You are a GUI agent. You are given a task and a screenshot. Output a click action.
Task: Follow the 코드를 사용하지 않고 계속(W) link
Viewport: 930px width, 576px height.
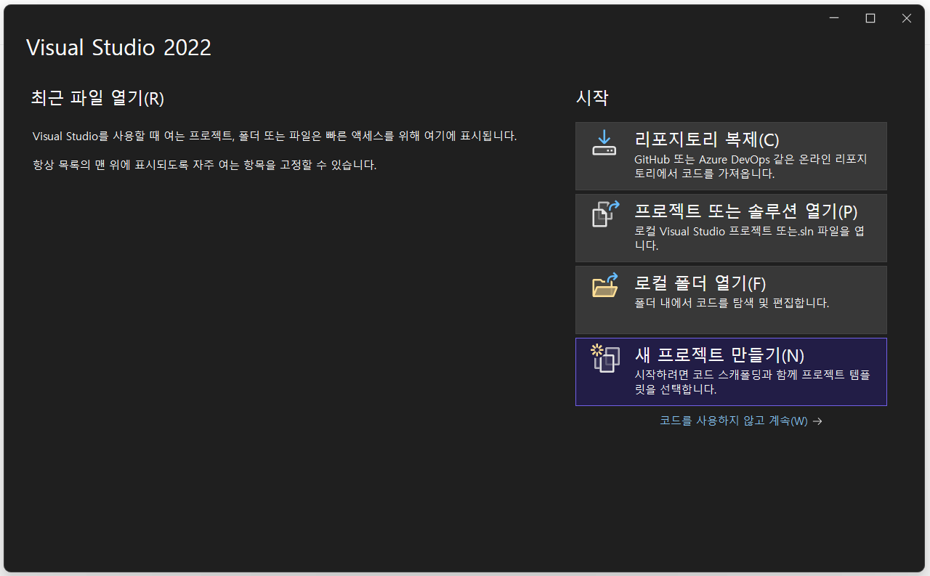coord(740,421)
